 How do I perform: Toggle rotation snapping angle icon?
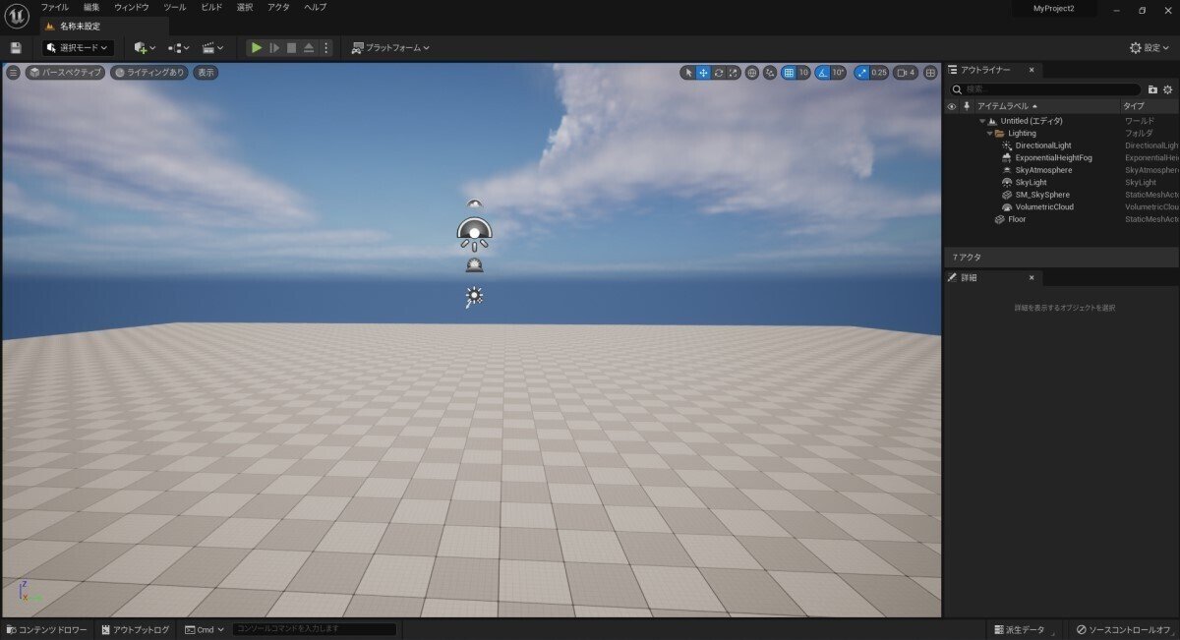pyautogui.click(x=823, y=73)
